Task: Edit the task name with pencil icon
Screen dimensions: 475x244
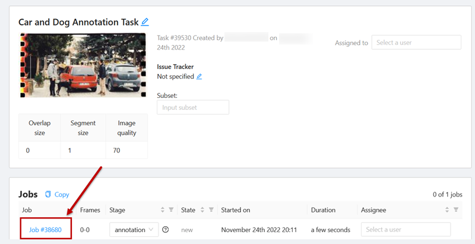Action: tap(145, 22)
